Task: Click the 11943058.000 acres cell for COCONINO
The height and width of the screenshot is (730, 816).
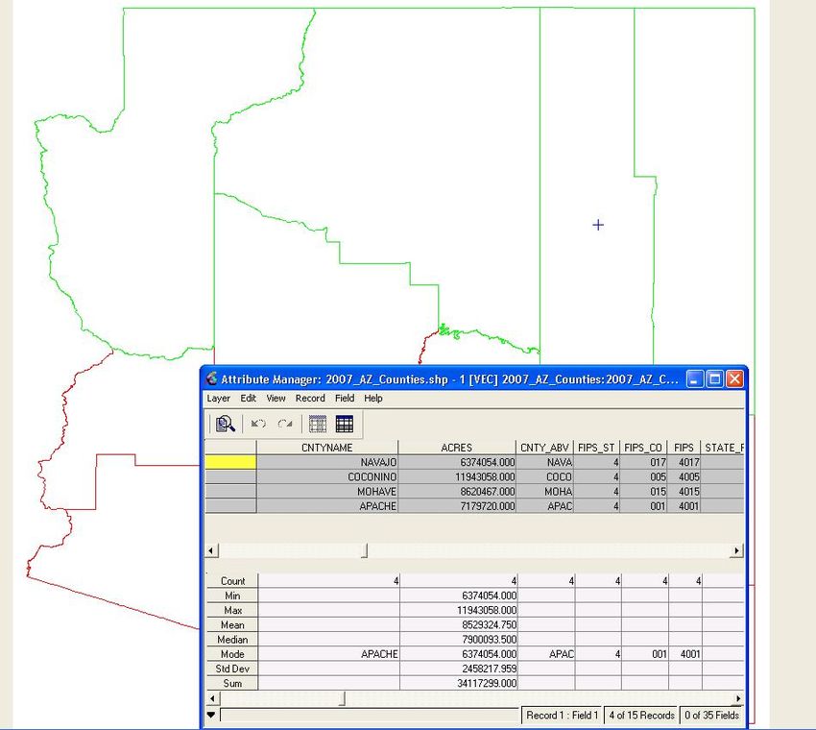Action: [x=457, y=476]
